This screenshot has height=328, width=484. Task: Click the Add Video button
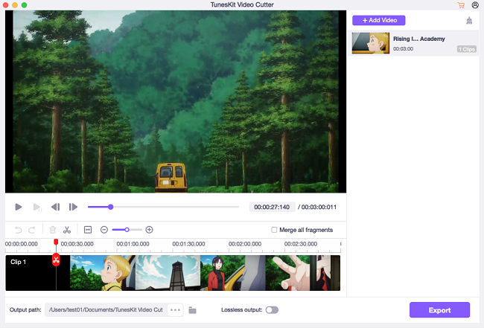tap(379, 20)
